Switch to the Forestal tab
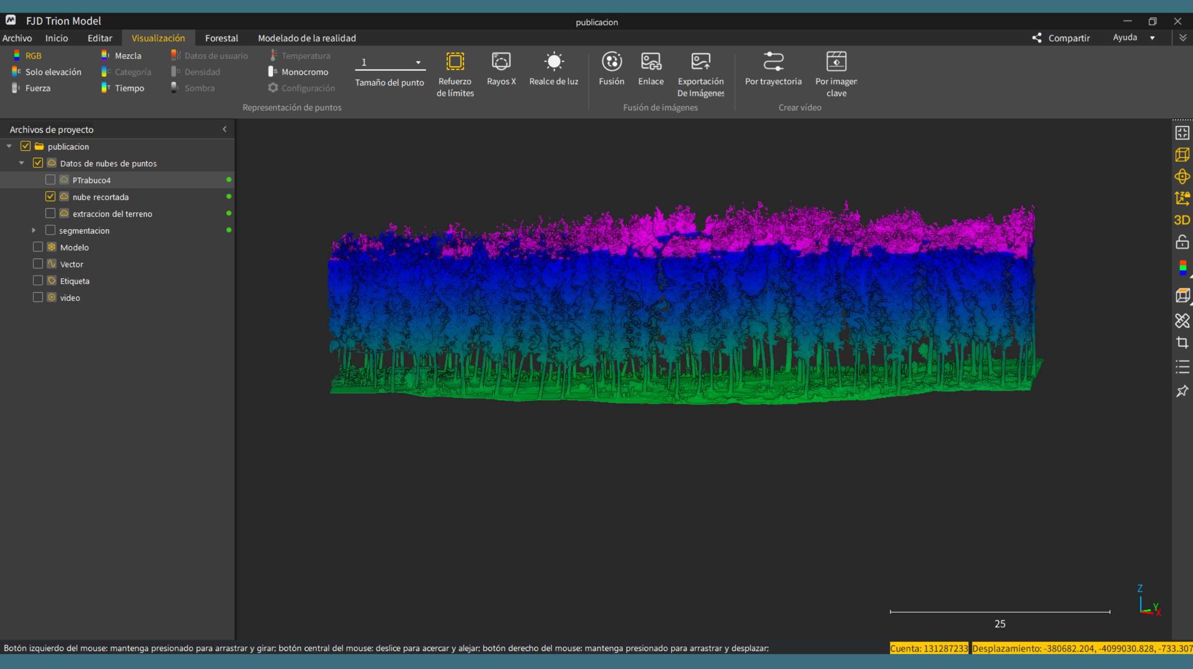Viewport: 1193px width, 669px height. click(222, 38)
